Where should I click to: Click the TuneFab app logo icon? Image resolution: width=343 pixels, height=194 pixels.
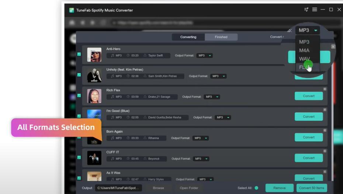tap(72, 10)
